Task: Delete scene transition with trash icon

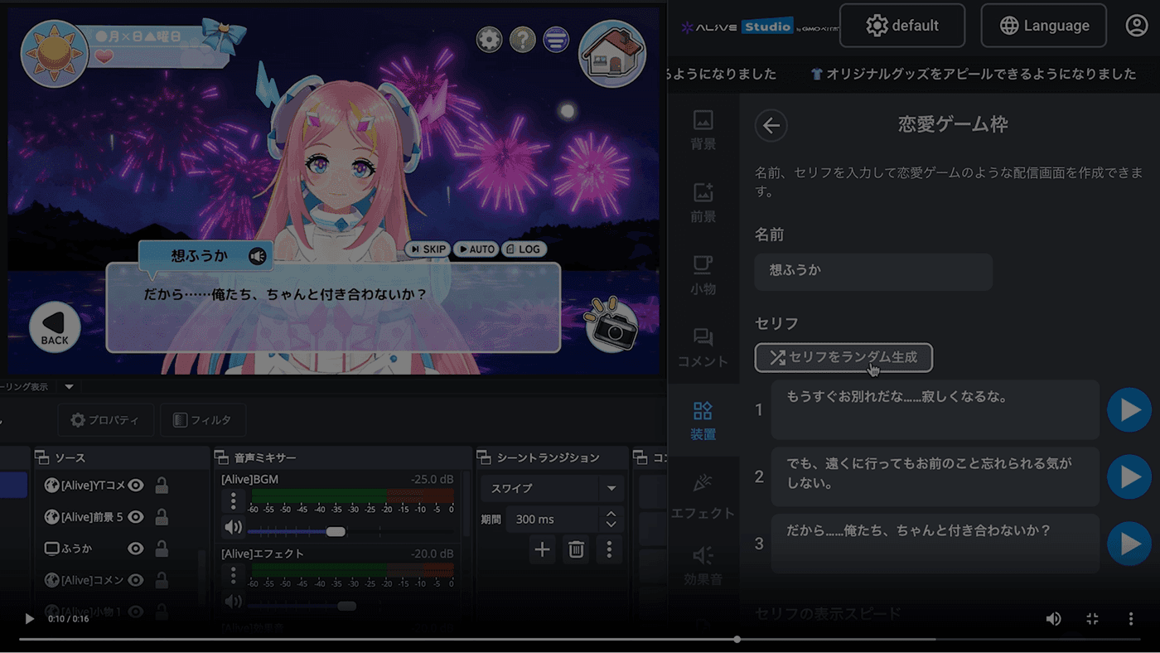Action: click(577, 549)
